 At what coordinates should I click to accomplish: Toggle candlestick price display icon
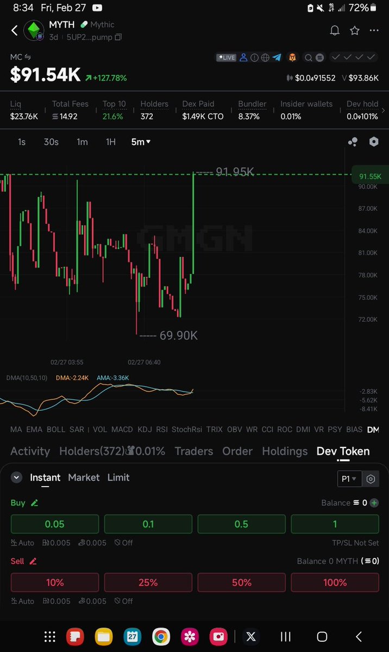pyautogui.click(x=290, y=78)
